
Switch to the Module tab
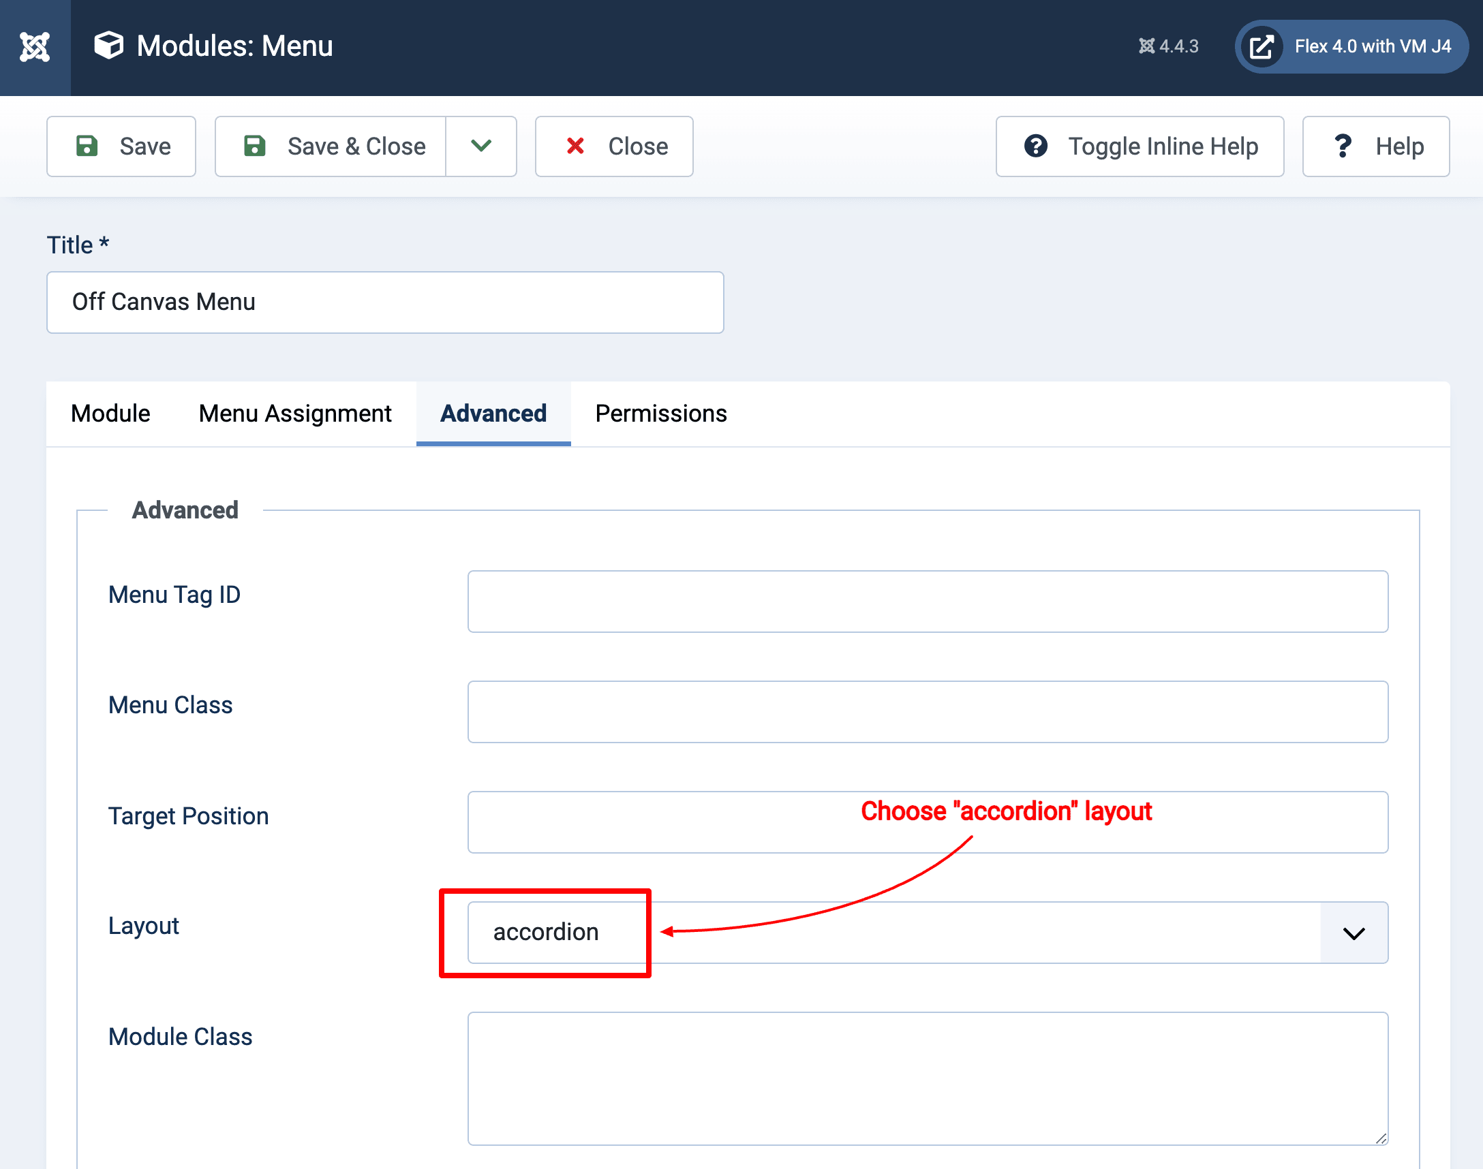110,414
